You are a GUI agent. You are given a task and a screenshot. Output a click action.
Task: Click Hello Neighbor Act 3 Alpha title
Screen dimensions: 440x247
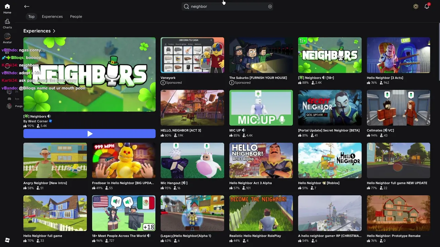pos(251,183)
